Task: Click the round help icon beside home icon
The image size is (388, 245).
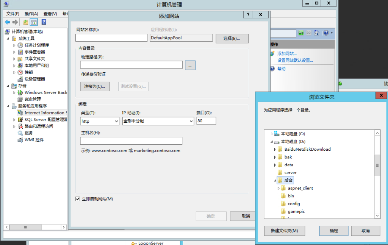Action: click(x=325, y=33)
